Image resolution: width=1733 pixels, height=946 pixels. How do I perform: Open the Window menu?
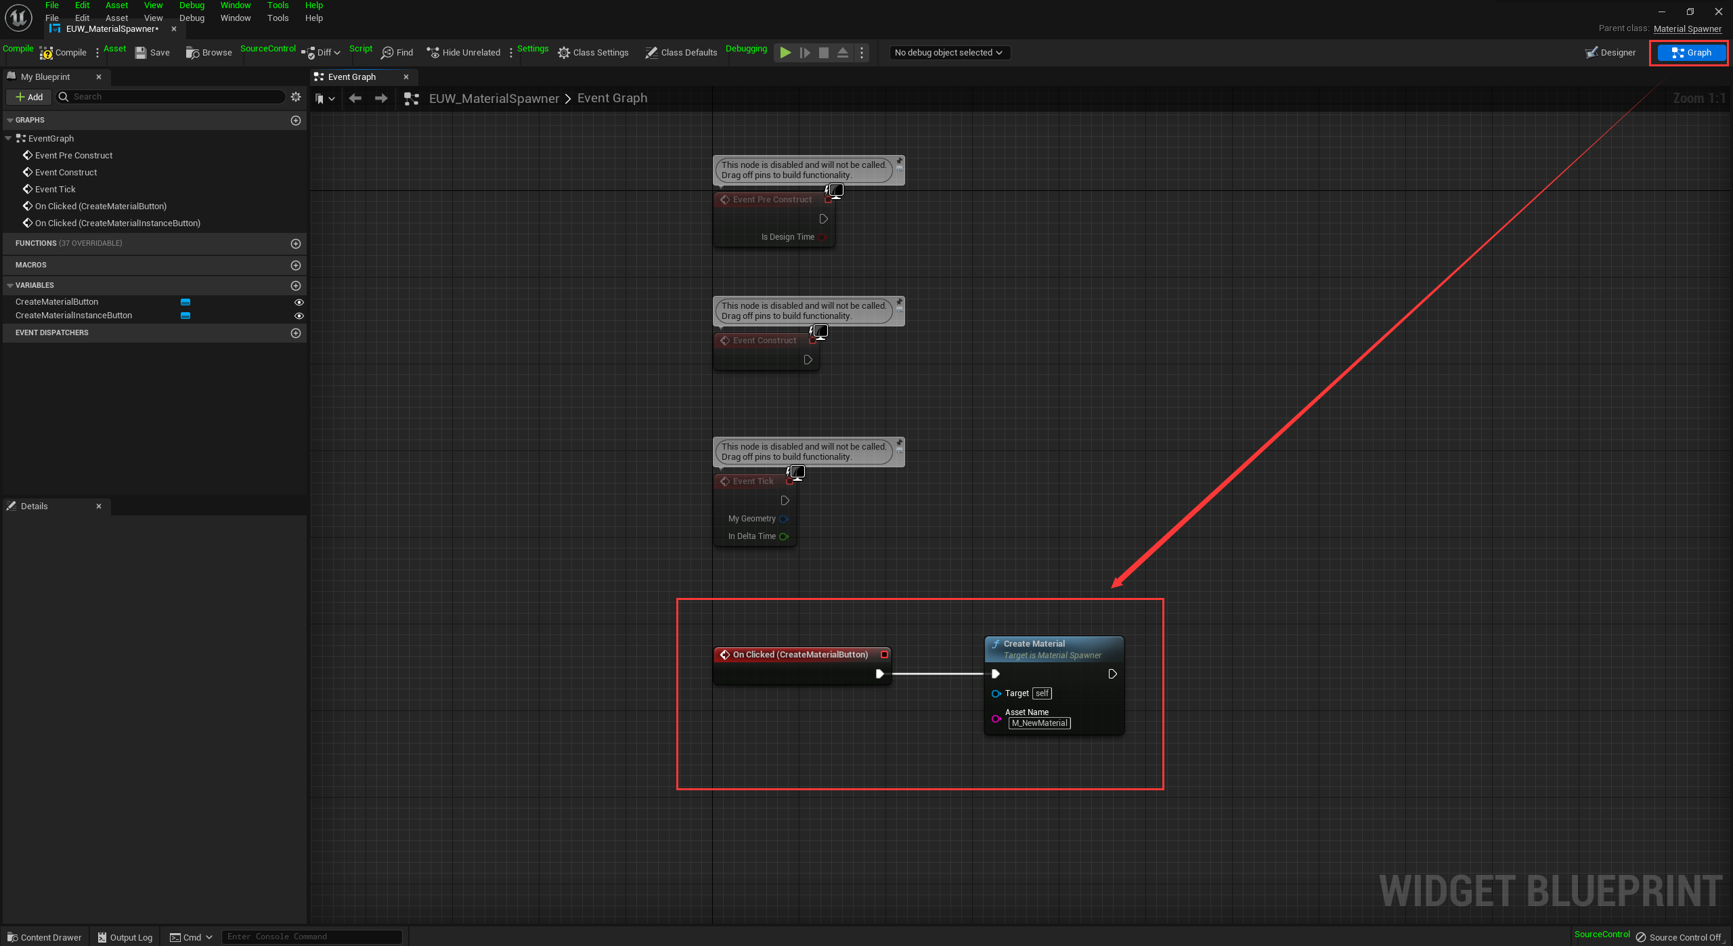pos(235,18)
